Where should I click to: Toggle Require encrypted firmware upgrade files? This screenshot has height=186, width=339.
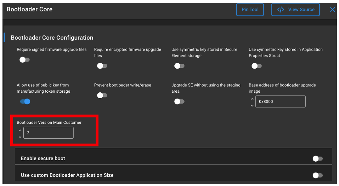tap(102, 66)
